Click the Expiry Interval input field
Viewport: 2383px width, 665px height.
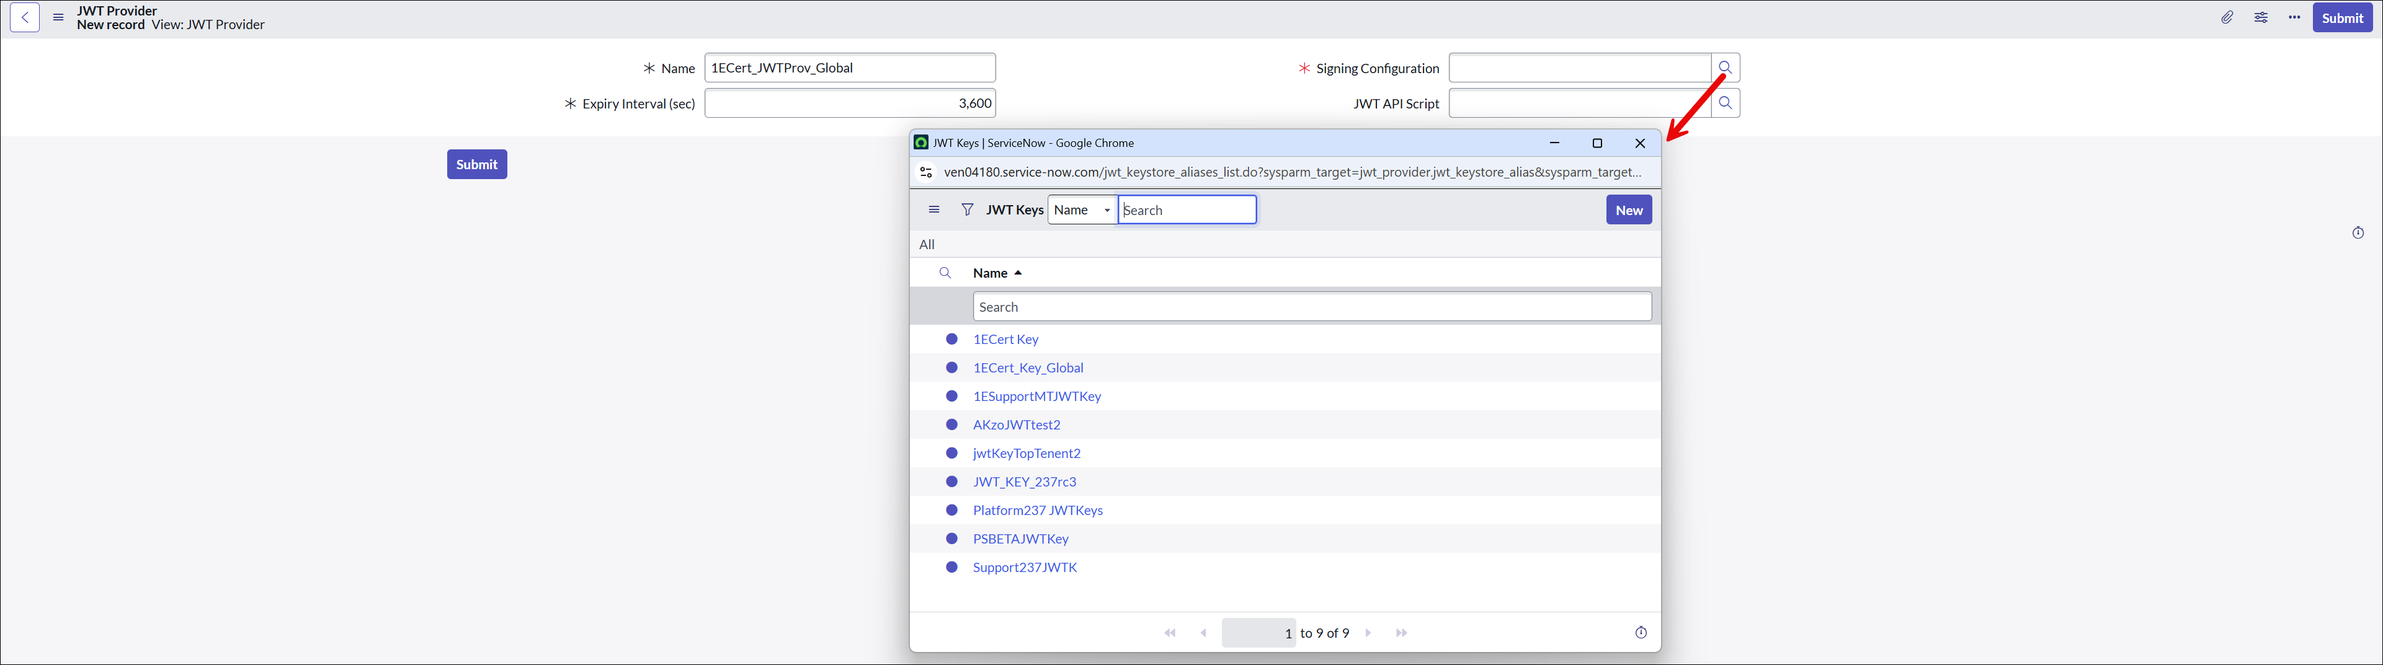(849, 103)
